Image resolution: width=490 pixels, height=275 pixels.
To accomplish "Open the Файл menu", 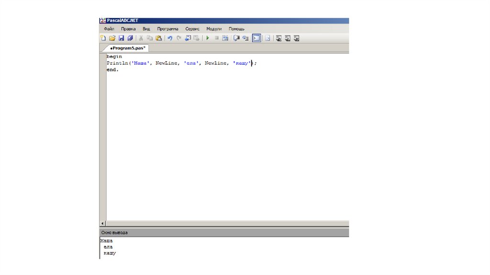I will click(109, 29).
